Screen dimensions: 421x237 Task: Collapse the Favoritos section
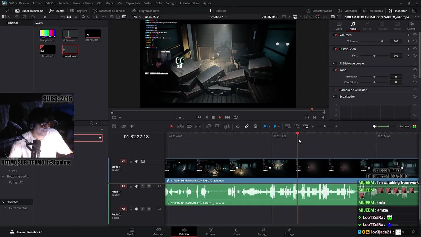point(3,202)
